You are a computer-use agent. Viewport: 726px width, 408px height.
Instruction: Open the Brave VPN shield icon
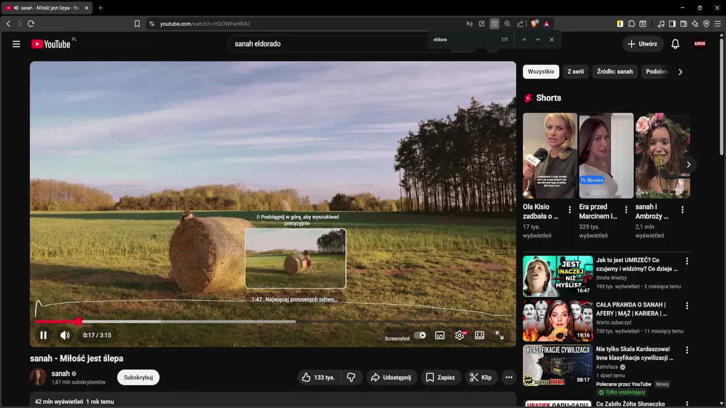[706, 24]
